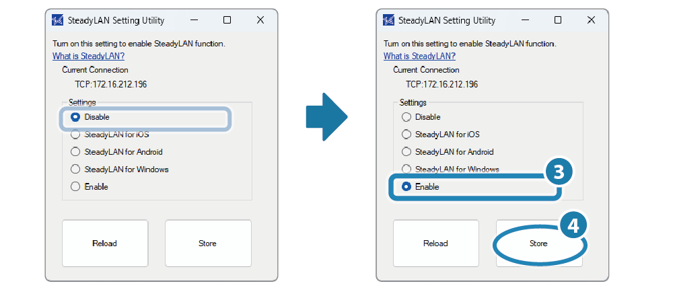Viewport: 673px width, 298px height.
Task: Close the right SteadyLAN Setting Utility window
Action: click(591, 20)
